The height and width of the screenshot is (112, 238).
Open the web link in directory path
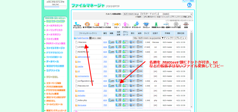(79, 38)
